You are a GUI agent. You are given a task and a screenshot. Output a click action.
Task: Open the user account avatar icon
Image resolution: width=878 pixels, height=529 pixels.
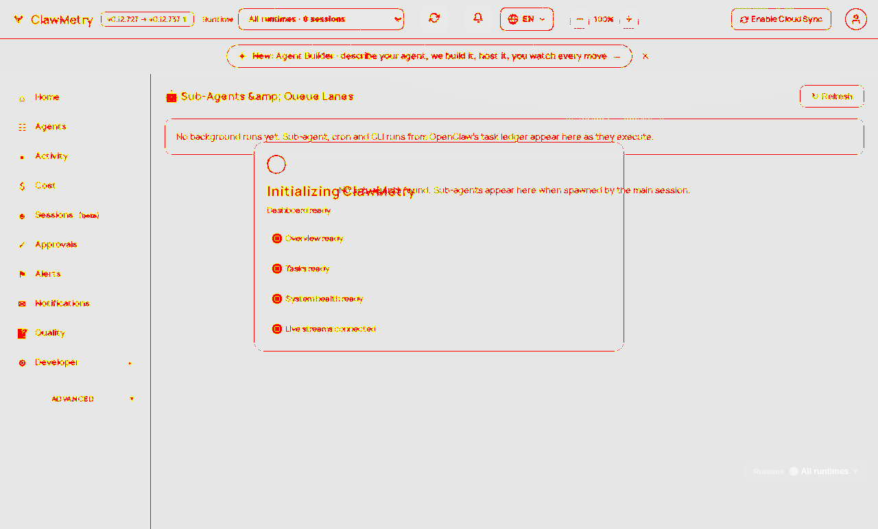pyautogui.click(x=856, y=19)
